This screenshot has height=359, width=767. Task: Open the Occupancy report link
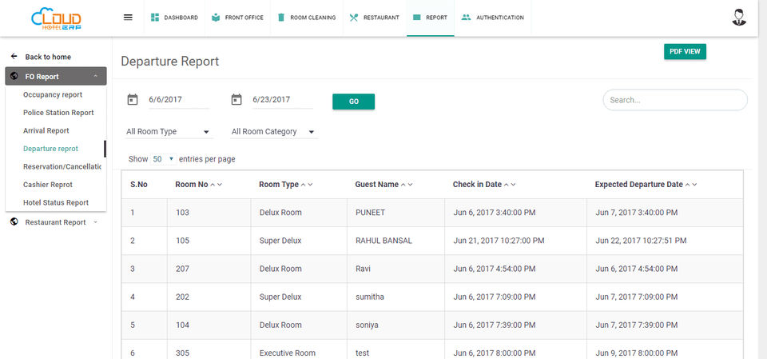coord(53,94)
